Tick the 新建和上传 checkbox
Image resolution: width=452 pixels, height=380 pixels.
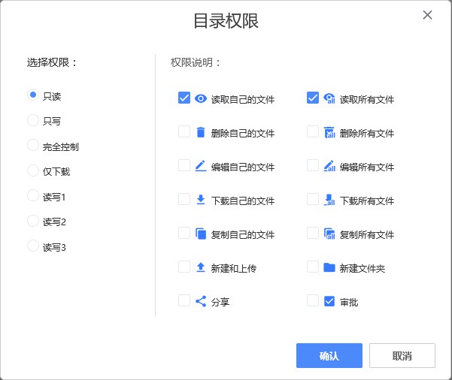[184, 267]
